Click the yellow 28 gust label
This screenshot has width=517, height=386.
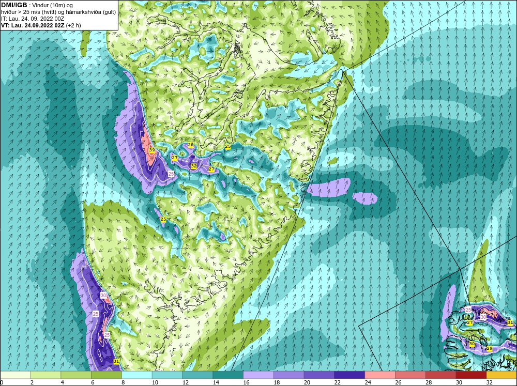[x=191, y=145]
